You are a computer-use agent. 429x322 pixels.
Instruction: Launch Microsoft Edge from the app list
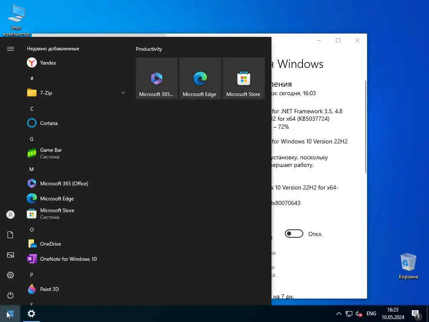point(76,198)
